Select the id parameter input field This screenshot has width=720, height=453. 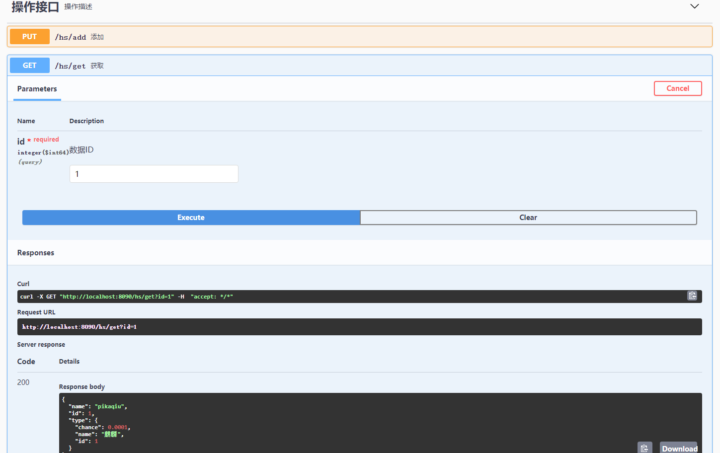coord(154,174)
